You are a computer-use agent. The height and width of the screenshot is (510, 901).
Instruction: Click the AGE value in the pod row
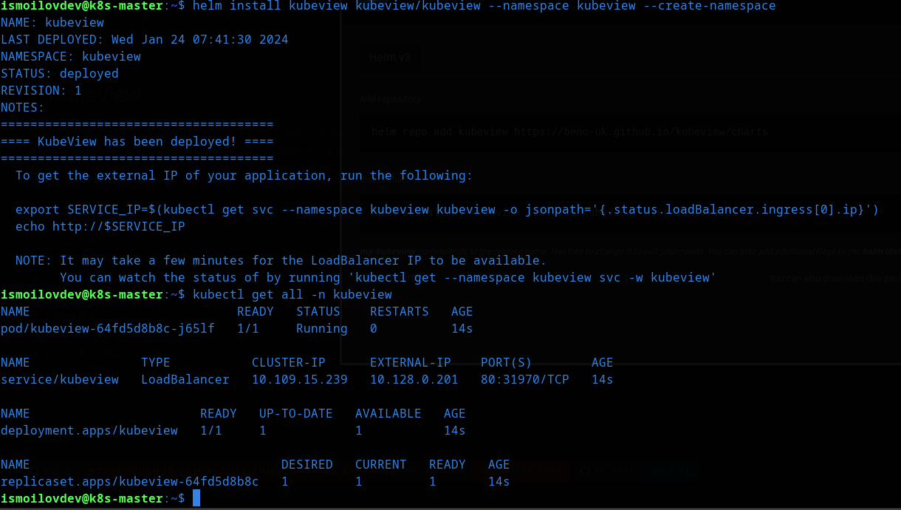click(462, 329)
